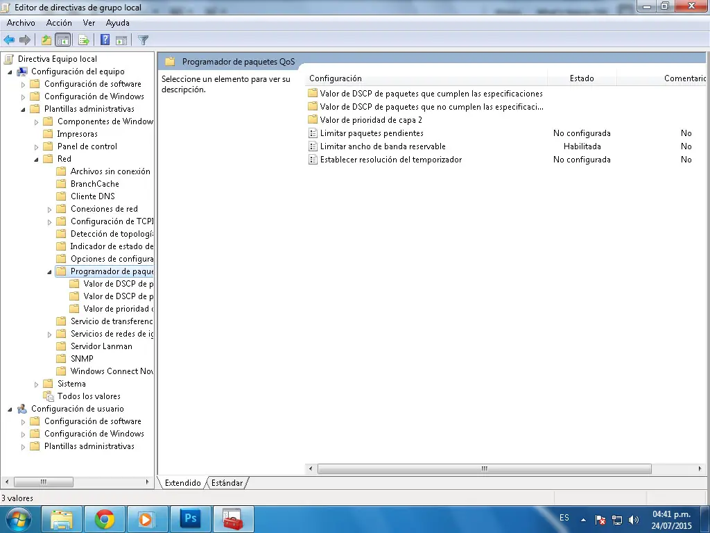Click right arrow of the list horizontal scrollbar
The height and width of the screenshot is (533, 710).
click(x=700, y=468)
